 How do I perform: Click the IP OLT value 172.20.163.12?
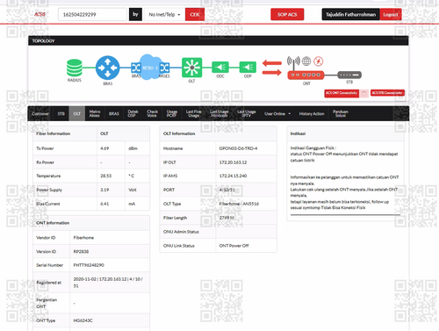click(233, 162)
